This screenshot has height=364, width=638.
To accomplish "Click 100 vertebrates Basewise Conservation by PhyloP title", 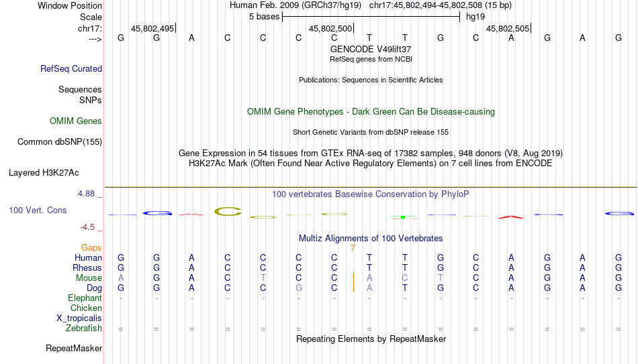I will 371,194.
